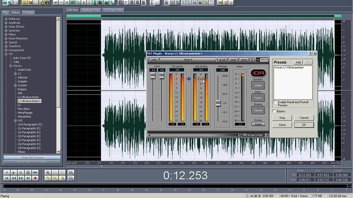Screen dimensions: 353x198
Task: Stop playback using the transport stop button
Action: pyautogui.click(x=7, y=172)
